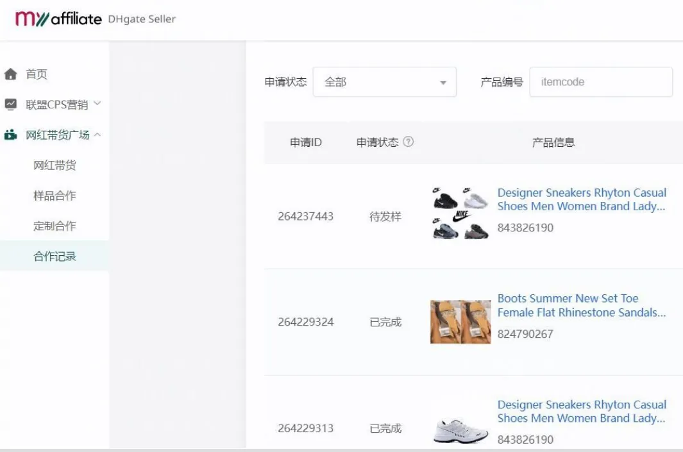
Task: Click the DHgate Seller header text
Action: (142, 19)
